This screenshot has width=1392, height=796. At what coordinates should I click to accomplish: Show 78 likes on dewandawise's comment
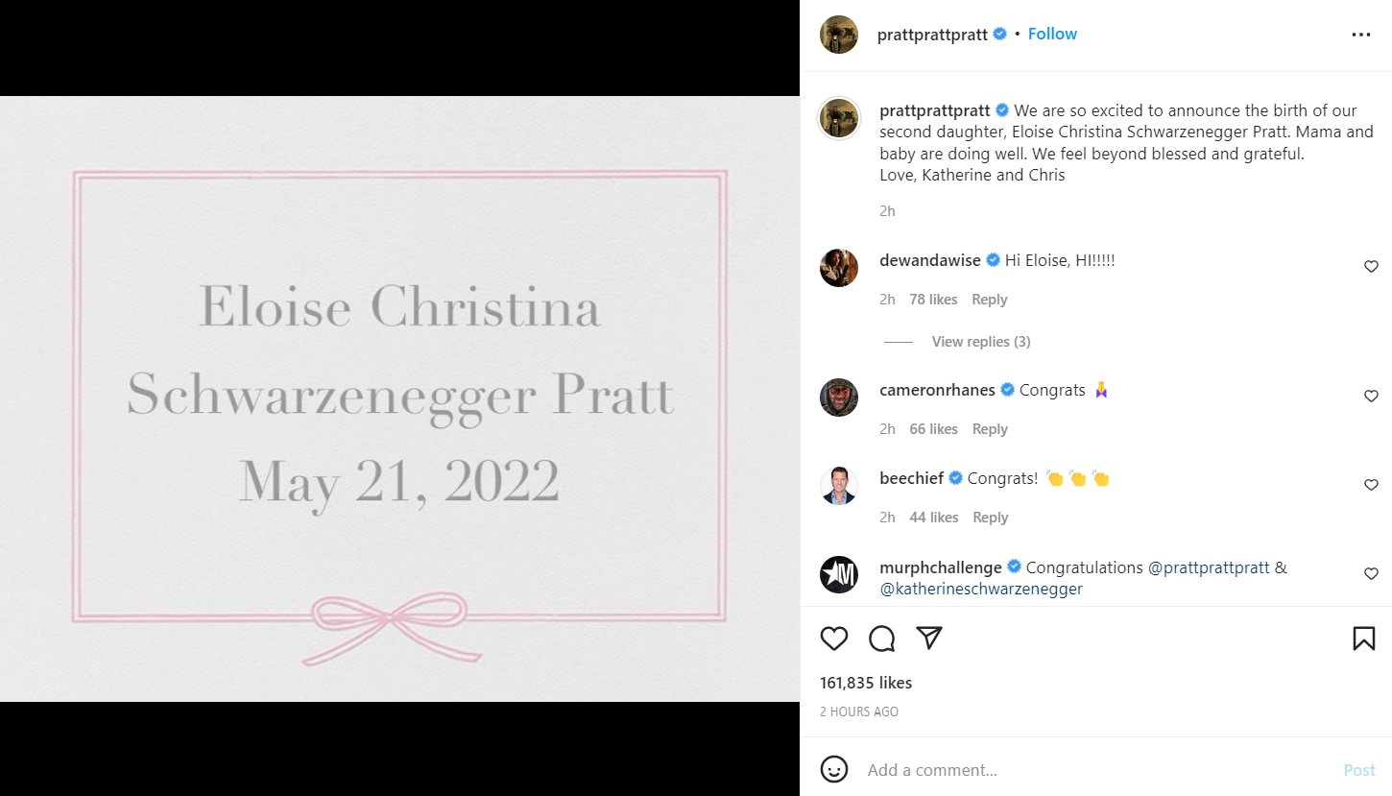(933, 300)
